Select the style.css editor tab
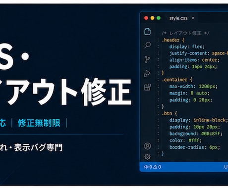Viewport: 228px width, 188px height. click(x=182, y=18)
